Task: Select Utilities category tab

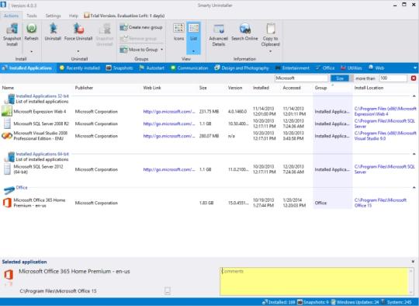Action: click(351, 68)
